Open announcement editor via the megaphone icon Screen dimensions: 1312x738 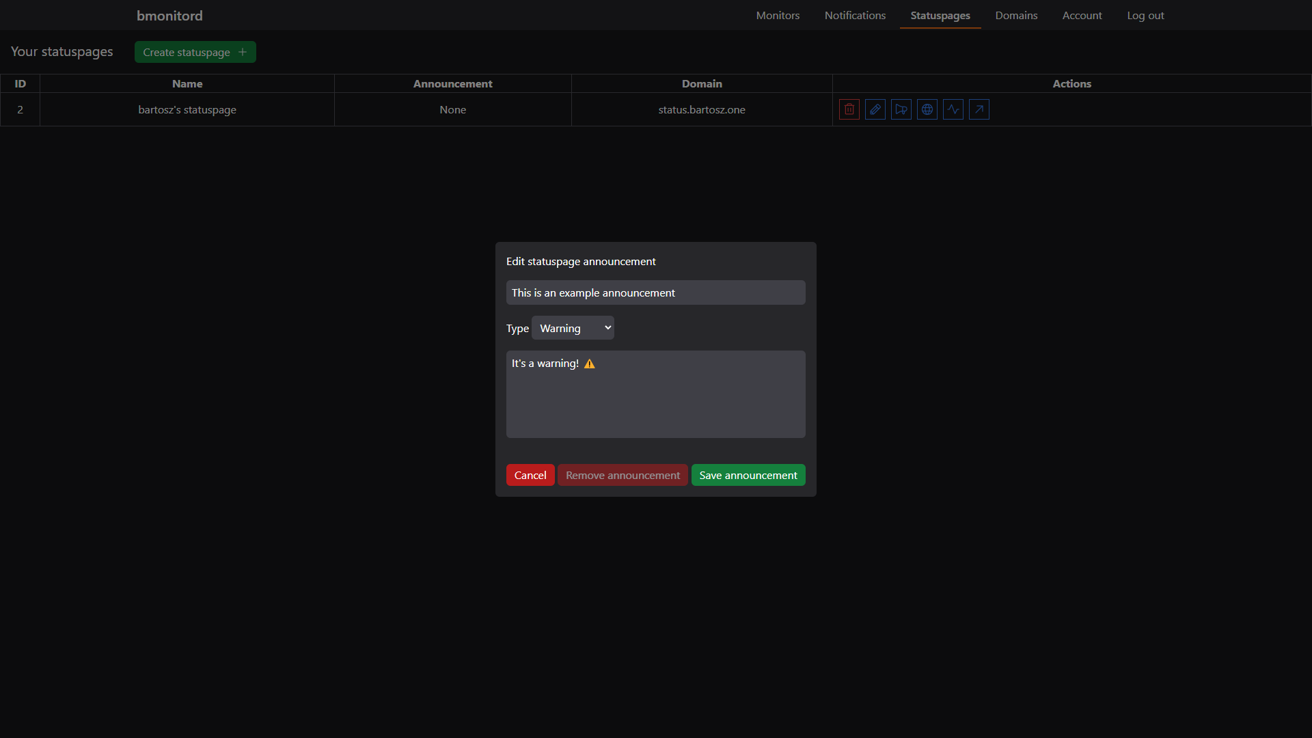[x=901, y=109]
